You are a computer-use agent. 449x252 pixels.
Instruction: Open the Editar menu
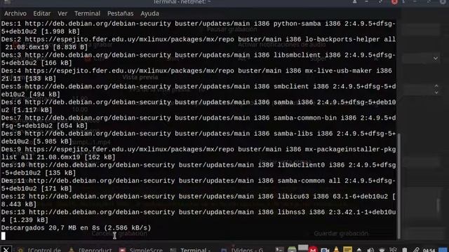pos(42,13)
